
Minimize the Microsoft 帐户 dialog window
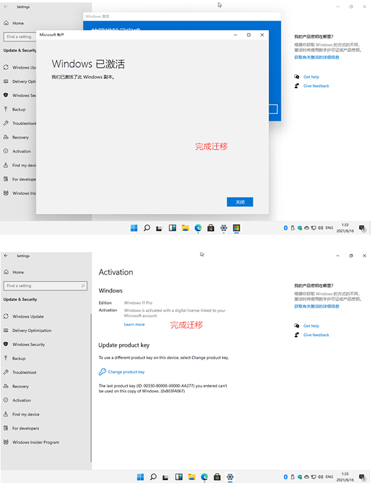click(x=235, y=35)
